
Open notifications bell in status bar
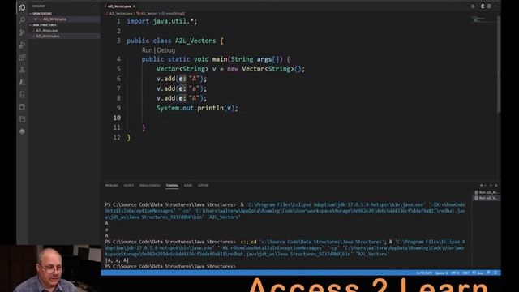[x=495, y=273]
